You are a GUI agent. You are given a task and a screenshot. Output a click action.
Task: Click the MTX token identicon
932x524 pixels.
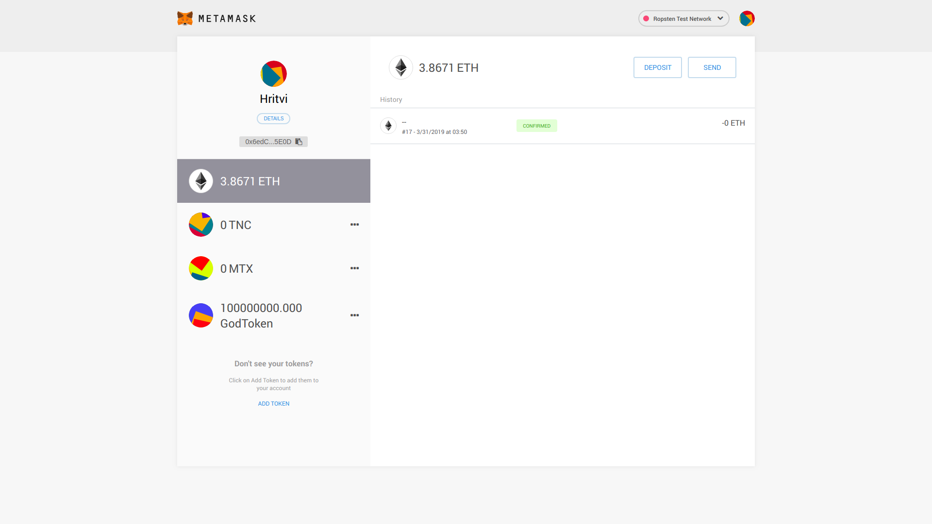[201, 268]
